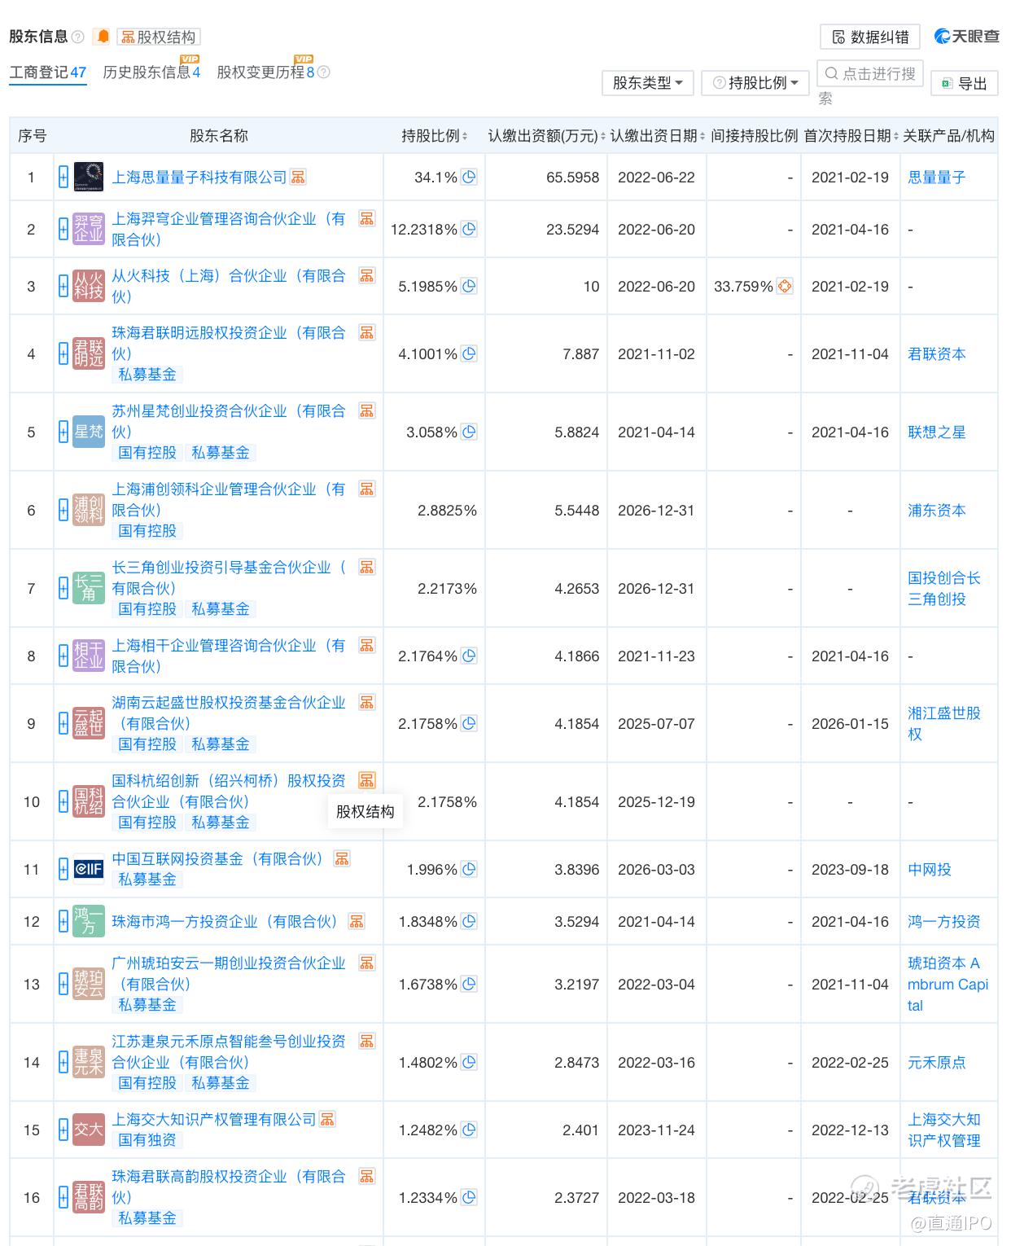Screen dimensions: 1011x1246
Task: Expand row 11 中国互联网投资基金 plus toggle
Action: coord(63,869)
